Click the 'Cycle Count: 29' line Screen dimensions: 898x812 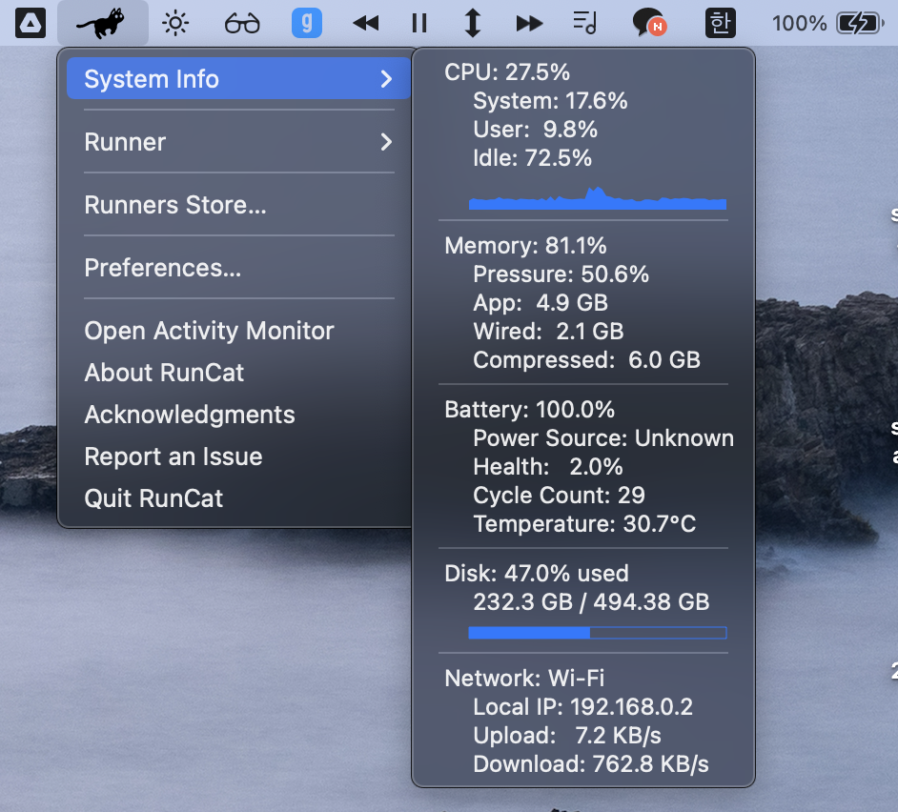coord(559,496)
